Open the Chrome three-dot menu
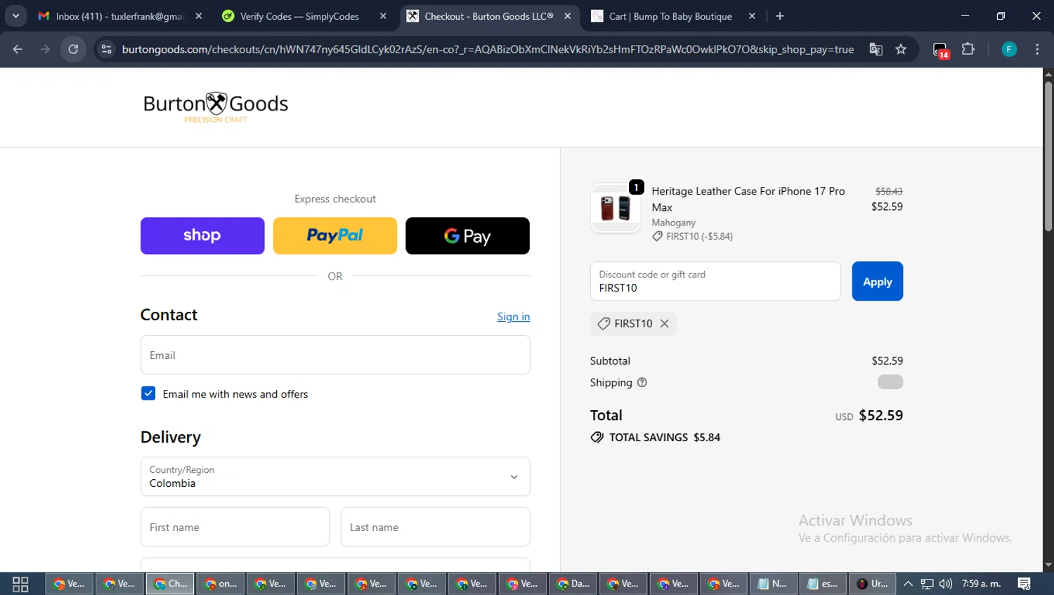The width and height of the screenshot is (1054, 595). [x=1037, y=49]
